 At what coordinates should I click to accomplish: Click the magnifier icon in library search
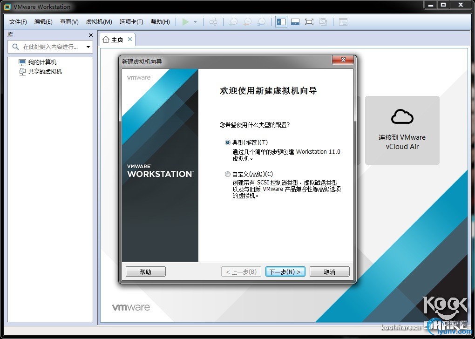tap(15, 47)
